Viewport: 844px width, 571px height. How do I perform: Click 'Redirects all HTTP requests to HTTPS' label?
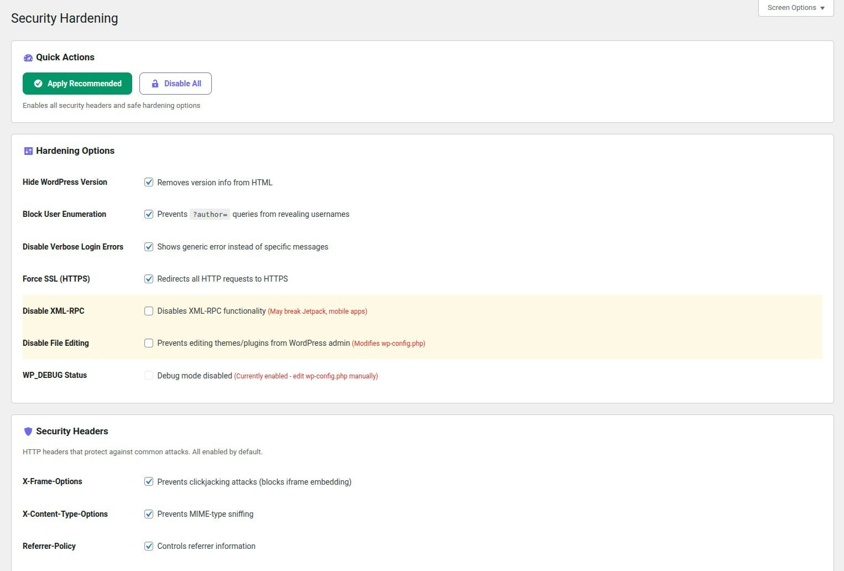[x=222, y=279]
